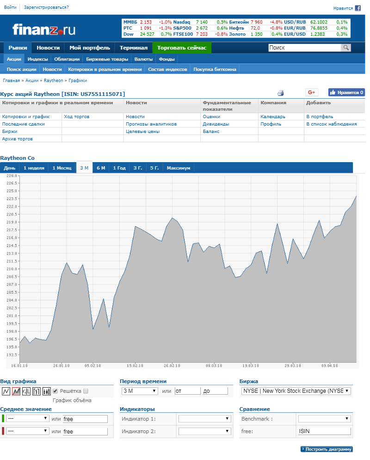Open the Состав индексов link
The width and height of the screenshot is (370, 460).
tap(167, 69)
